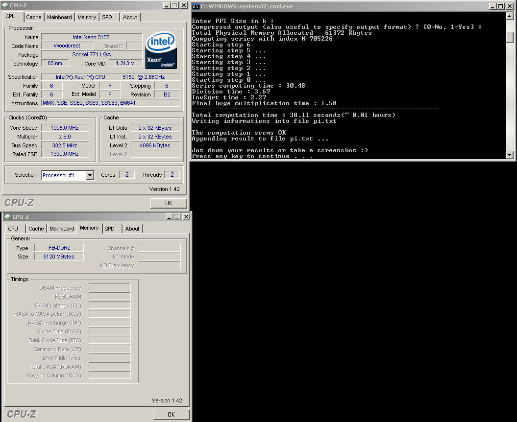Image resolution: width=517 pixels, height=422 pixels.
Task: Minimize the top CPU-Z window
Action: [167, 5]
